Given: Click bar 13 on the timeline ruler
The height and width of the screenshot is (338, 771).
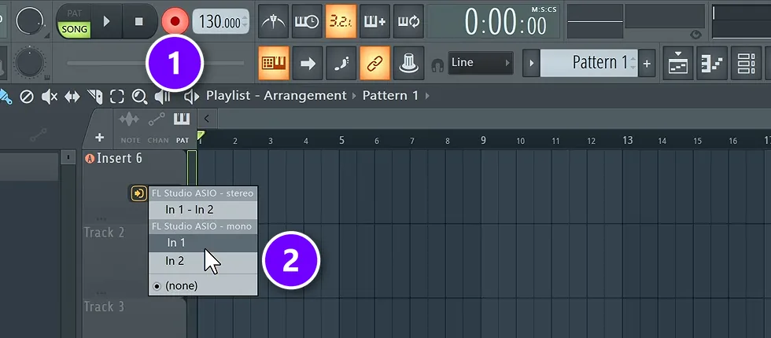Looking at the screenshot, I should point(628,141).
